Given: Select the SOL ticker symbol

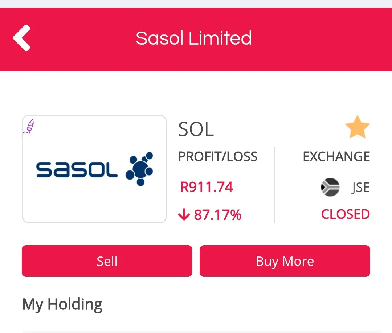Looking at the screenshot, I should 196,129.
